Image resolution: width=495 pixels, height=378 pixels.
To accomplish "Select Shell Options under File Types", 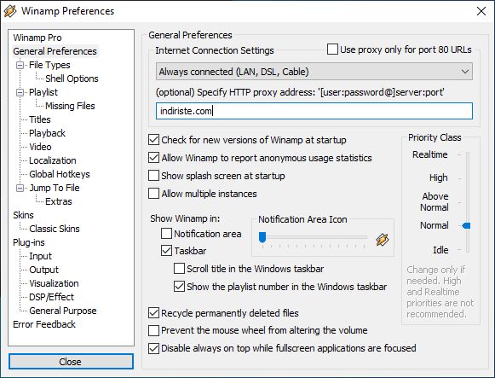I will [72, 79].
